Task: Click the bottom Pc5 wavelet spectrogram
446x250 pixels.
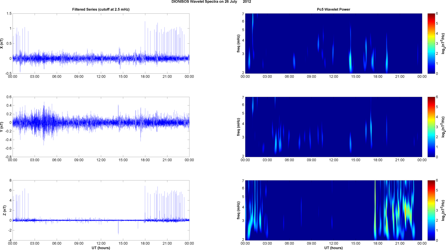Action: coord(333,210)
